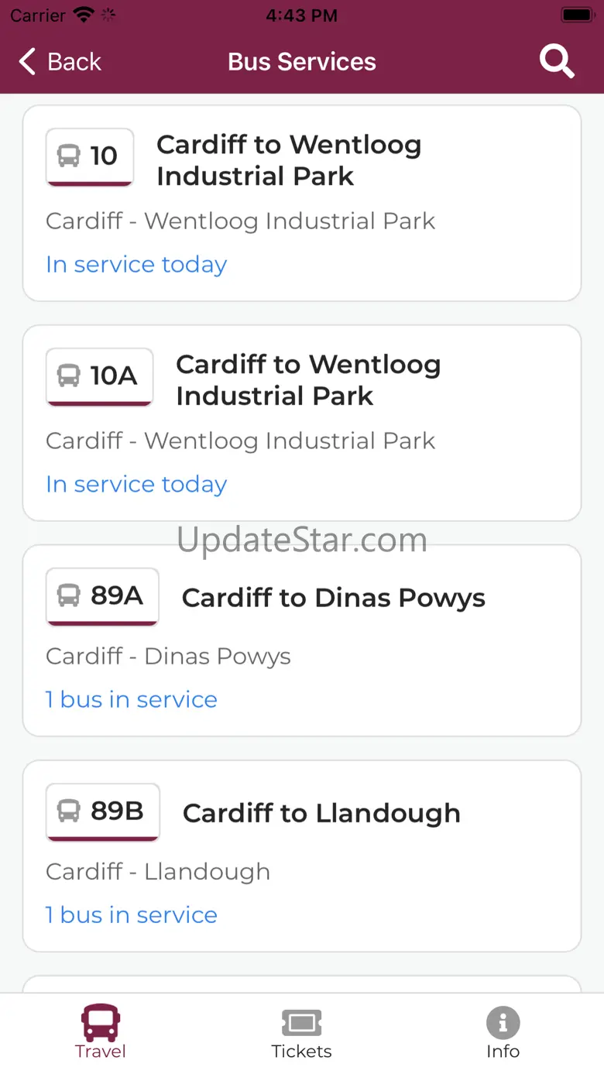
Task: Select "In service today" on route 10A
Action: 136,484
